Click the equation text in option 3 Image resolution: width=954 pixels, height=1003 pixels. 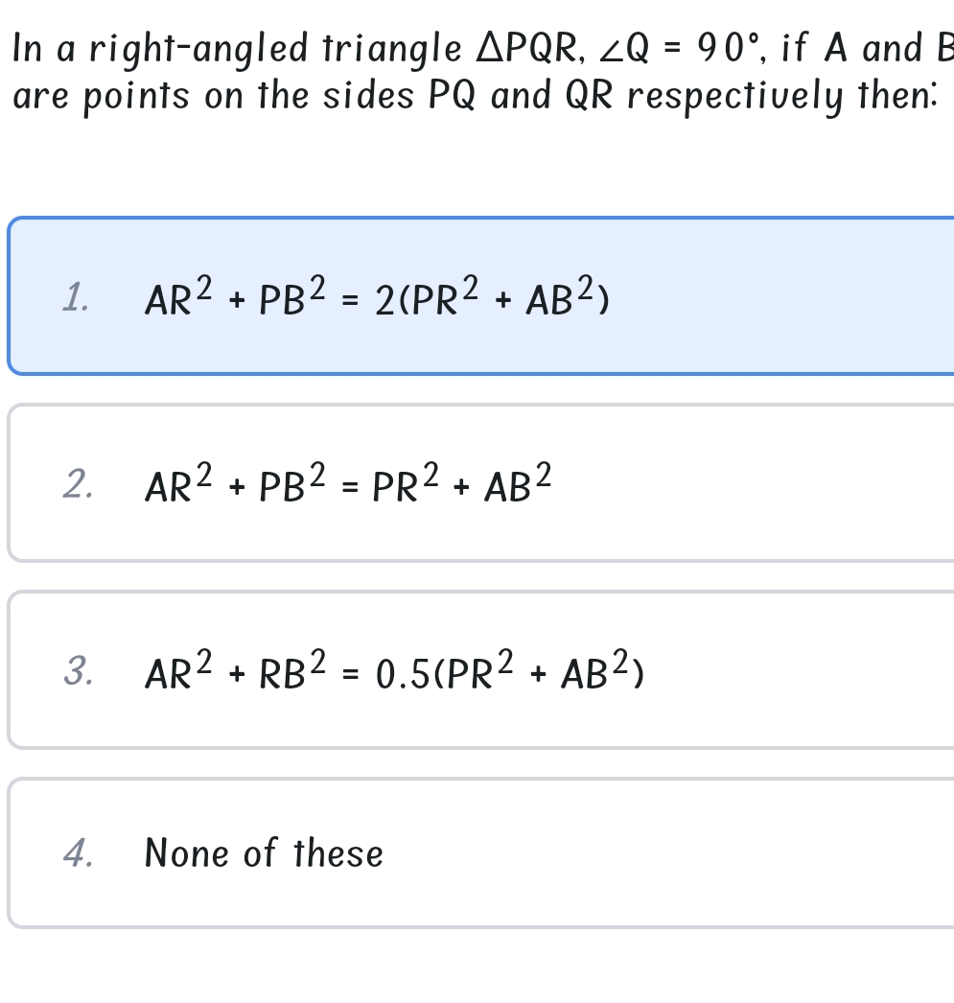[x=393, y=671]
